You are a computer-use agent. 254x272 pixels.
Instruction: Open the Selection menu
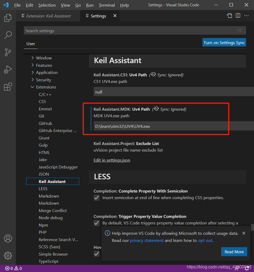coord(47,5)
